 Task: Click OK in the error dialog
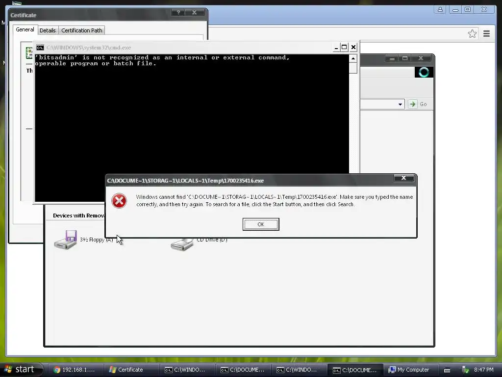tap(261, 224)
